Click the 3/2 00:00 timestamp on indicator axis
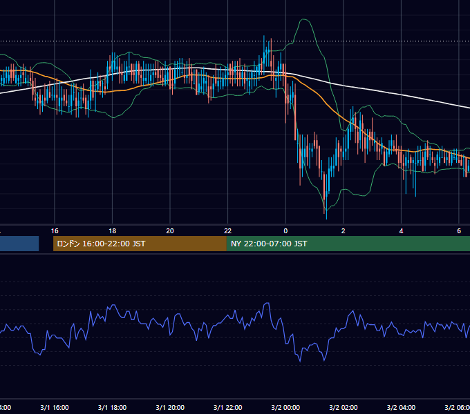Image resolution: width=470 pixels, height=414 pixels. tap(285, 408)
